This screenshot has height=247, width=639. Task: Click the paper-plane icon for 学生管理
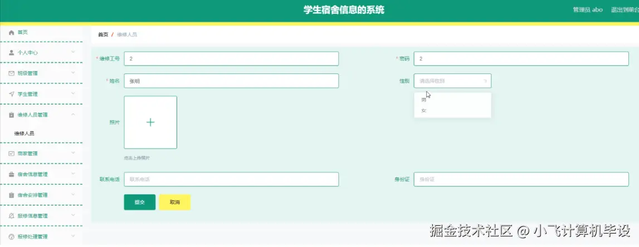11,94
